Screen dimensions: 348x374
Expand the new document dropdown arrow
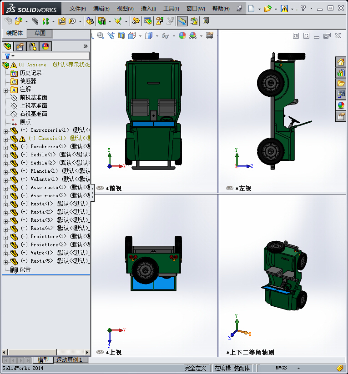tap(259, 9)
